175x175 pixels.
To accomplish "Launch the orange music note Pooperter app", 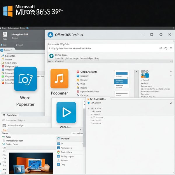I will tap(60, 78).
